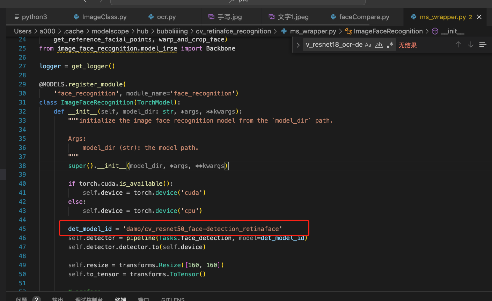Open the 输出 (Output) panel tab
The height and width of the screenshot is (301, 492).
point(58,299)
